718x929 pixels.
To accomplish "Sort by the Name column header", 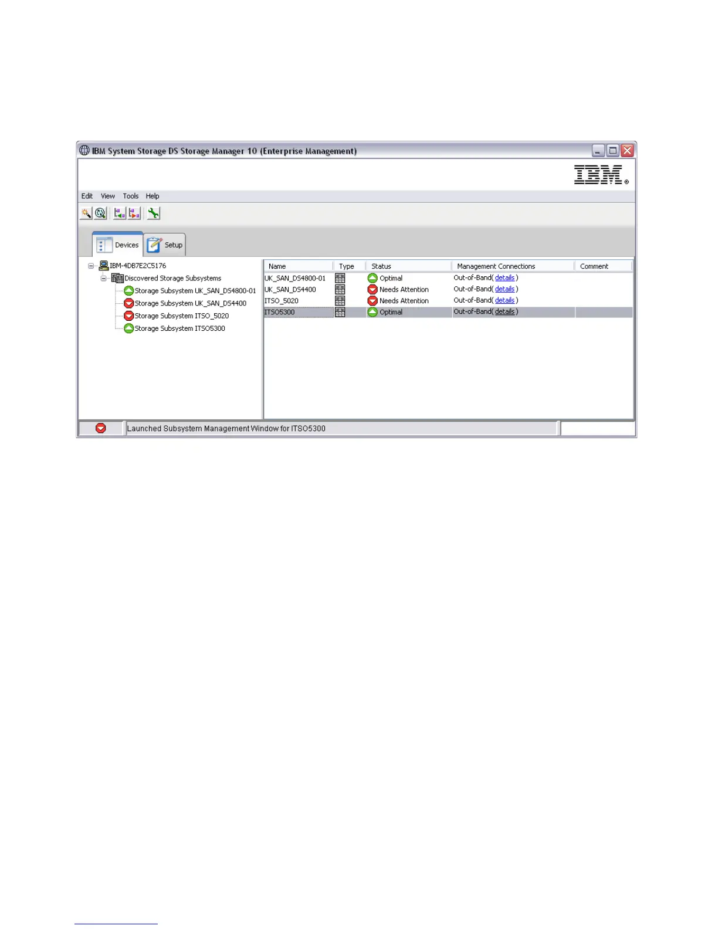I will (299, 266).
